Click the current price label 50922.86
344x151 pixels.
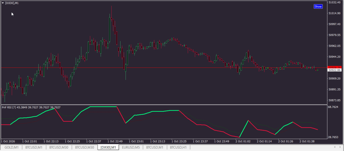tap(335, 70)
